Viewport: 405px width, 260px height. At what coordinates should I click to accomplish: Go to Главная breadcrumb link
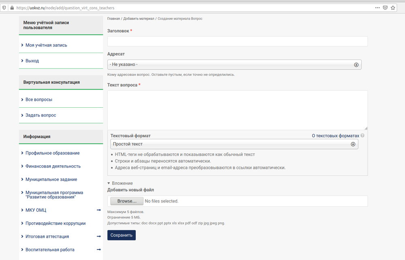tap(113, 19)
